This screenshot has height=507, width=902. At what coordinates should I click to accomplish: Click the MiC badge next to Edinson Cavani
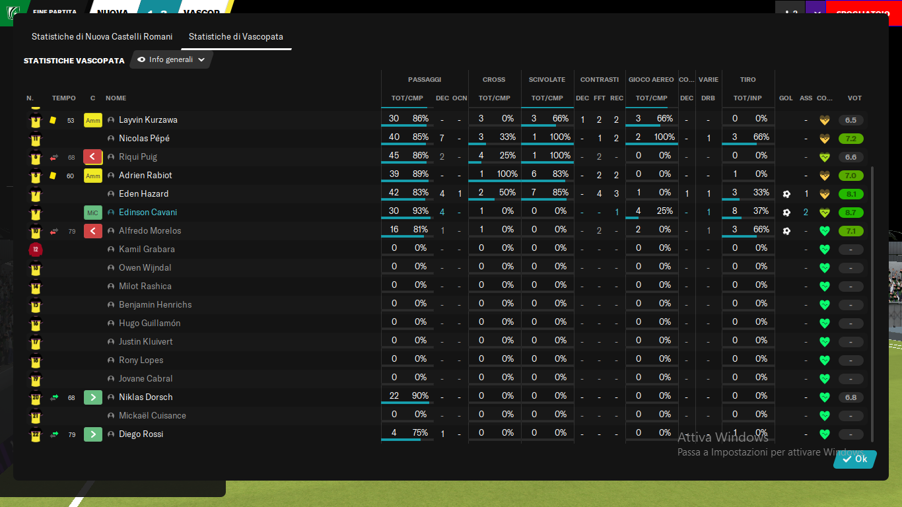pyautogui.click(x=93, y=213)
